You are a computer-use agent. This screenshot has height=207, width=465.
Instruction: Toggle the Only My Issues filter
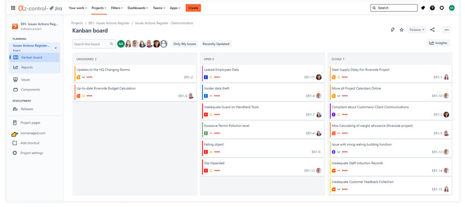pos(185,44)
